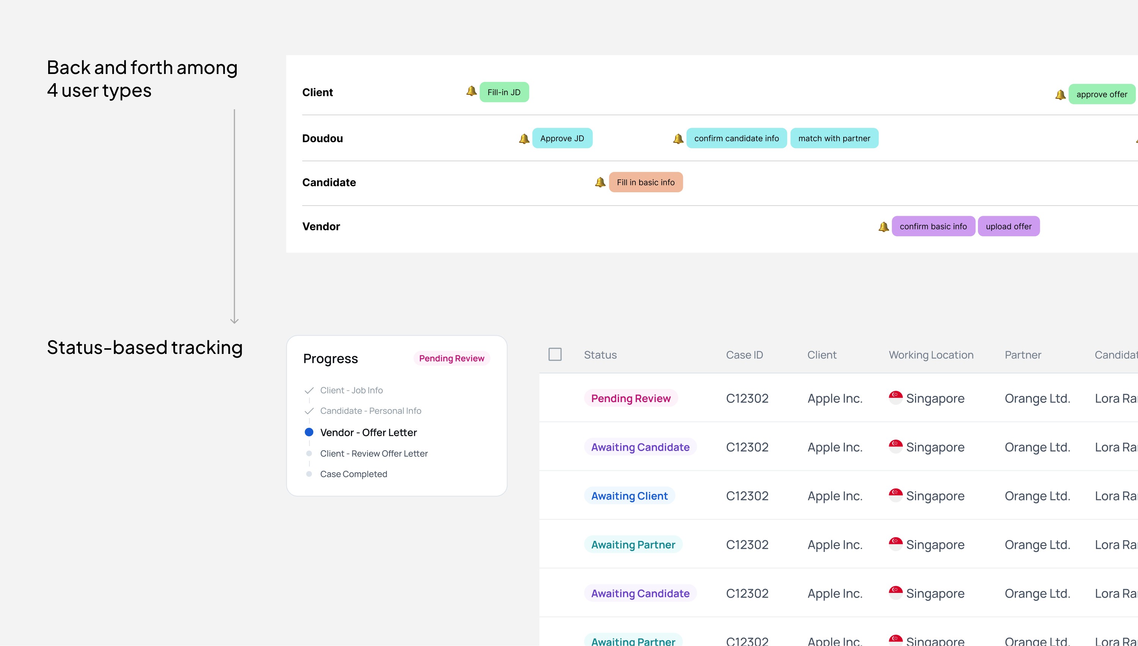Click the Status column header
1138x646 pixels.
point(600,355)
